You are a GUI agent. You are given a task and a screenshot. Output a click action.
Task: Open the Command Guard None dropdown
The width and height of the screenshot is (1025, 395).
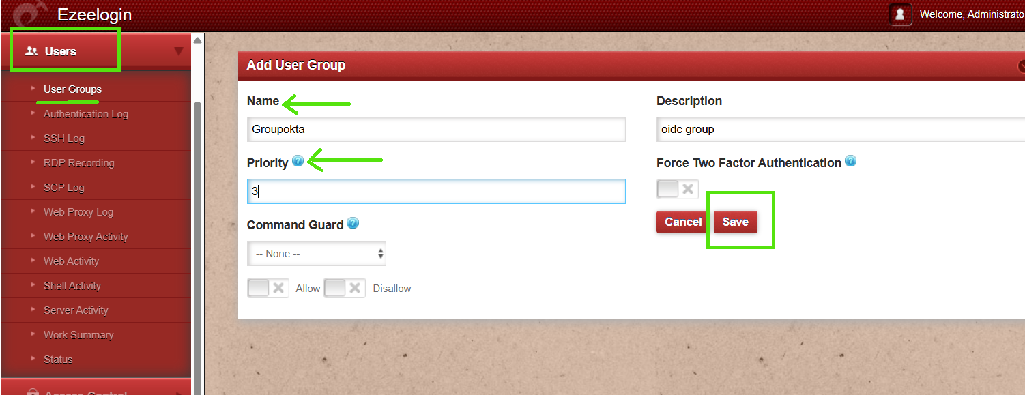pos(317,253)
